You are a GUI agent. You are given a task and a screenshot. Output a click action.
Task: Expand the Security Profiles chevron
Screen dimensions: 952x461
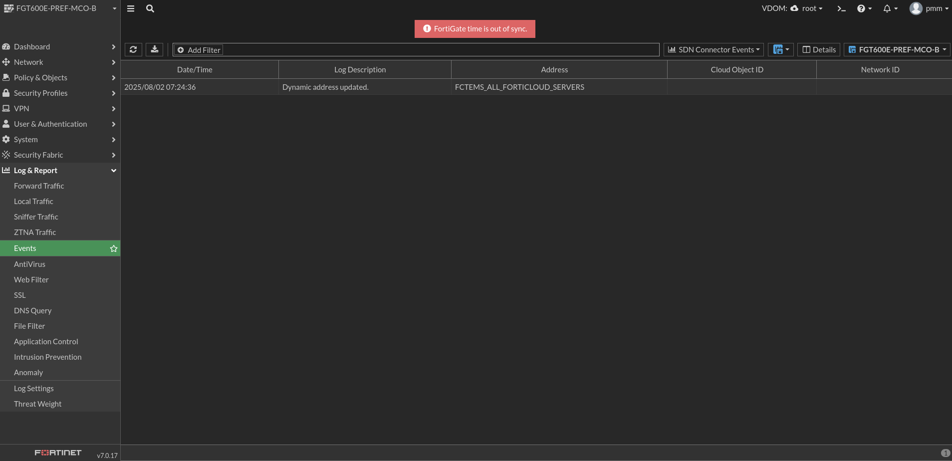(x=114, y=93)
